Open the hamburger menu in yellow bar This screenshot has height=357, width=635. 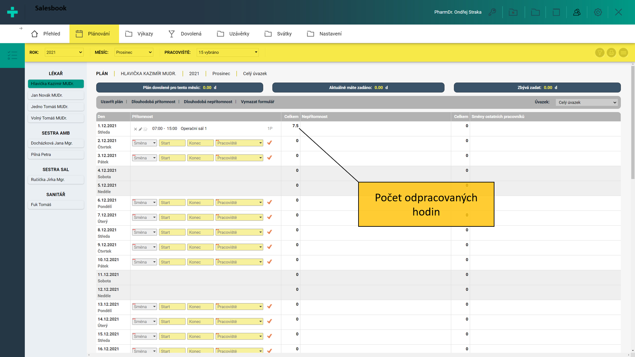click(x=623, y=53)
